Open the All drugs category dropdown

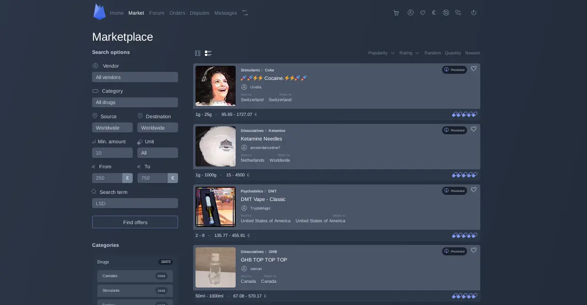pos(135,102)
